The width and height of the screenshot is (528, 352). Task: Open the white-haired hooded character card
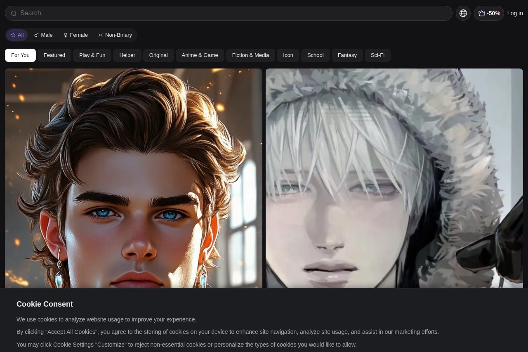point(394,178)
